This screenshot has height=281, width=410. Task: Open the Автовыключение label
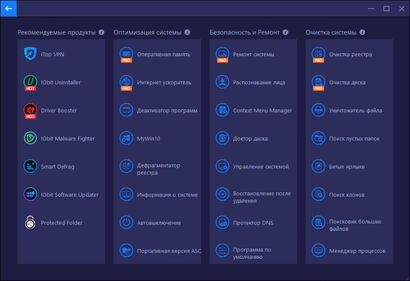[x=159, y=223]
